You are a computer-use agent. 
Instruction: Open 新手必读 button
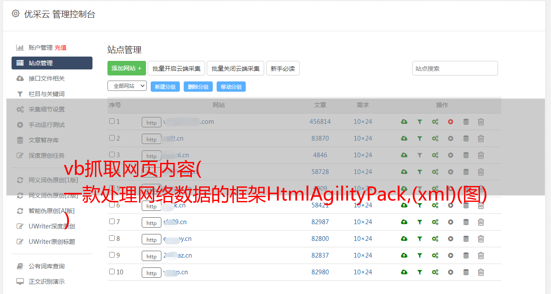tap(283, 68)
